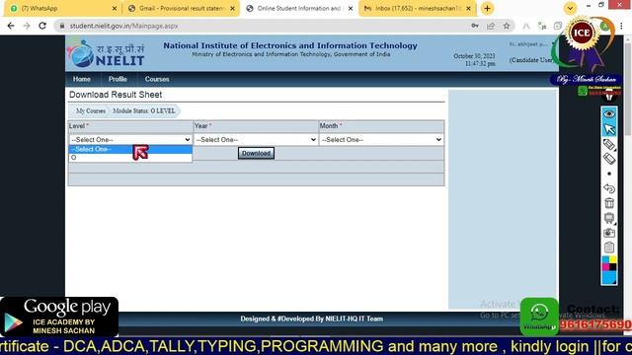Click the clipboard icon in annotation toolbar
This screenshot has height=355, width=632.
coord(609,248)
